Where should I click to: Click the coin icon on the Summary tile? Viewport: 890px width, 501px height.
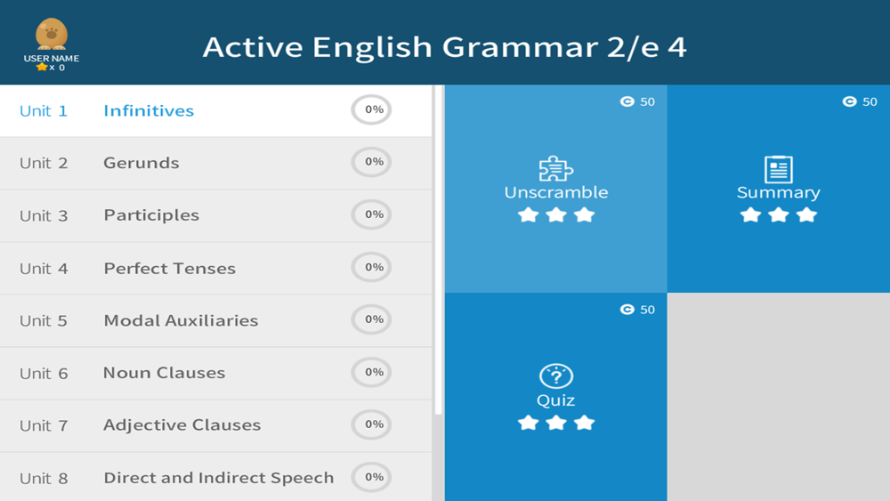click(849, 101)
